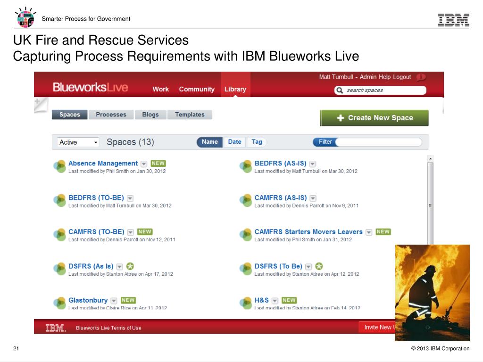Click the CAMFRS (AS-IS) space icon
483x362 pixels.
pos(246,200)
